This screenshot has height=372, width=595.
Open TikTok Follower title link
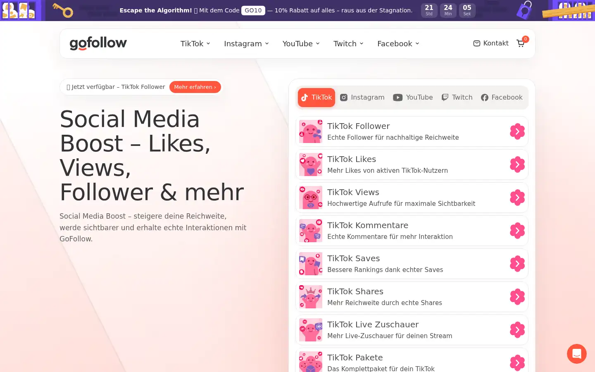[x=359, y=126]
